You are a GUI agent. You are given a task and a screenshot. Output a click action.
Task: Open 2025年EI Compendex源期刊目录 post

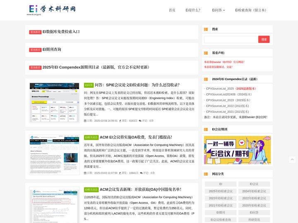(x=96, y=67)
